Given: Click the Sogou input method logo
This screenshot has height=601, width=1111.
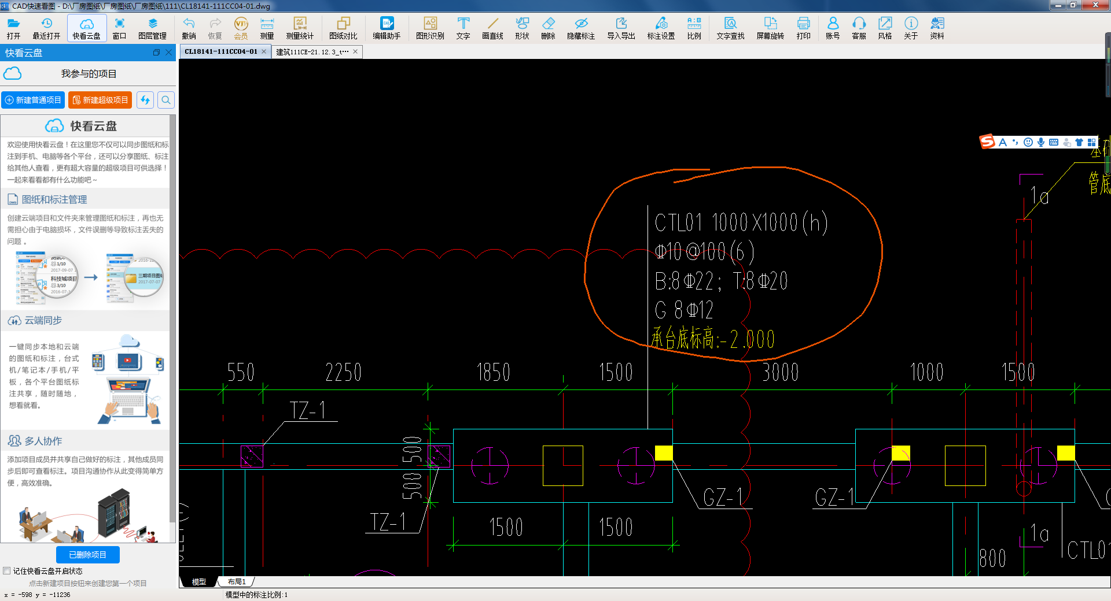Looking at the screenshot, I should tap(987, 142).
